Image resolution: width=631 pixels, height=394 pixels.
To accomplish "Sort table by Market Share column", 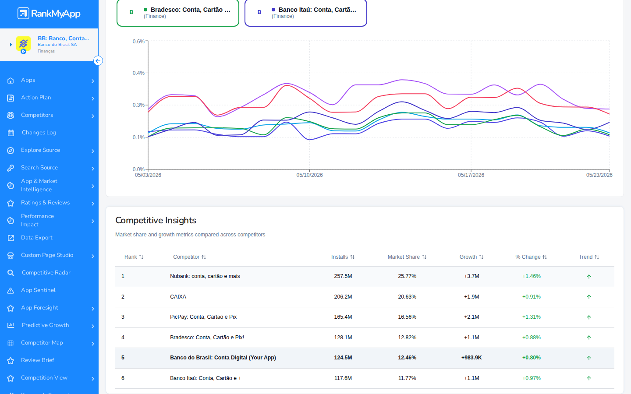I will pos(407,257).
